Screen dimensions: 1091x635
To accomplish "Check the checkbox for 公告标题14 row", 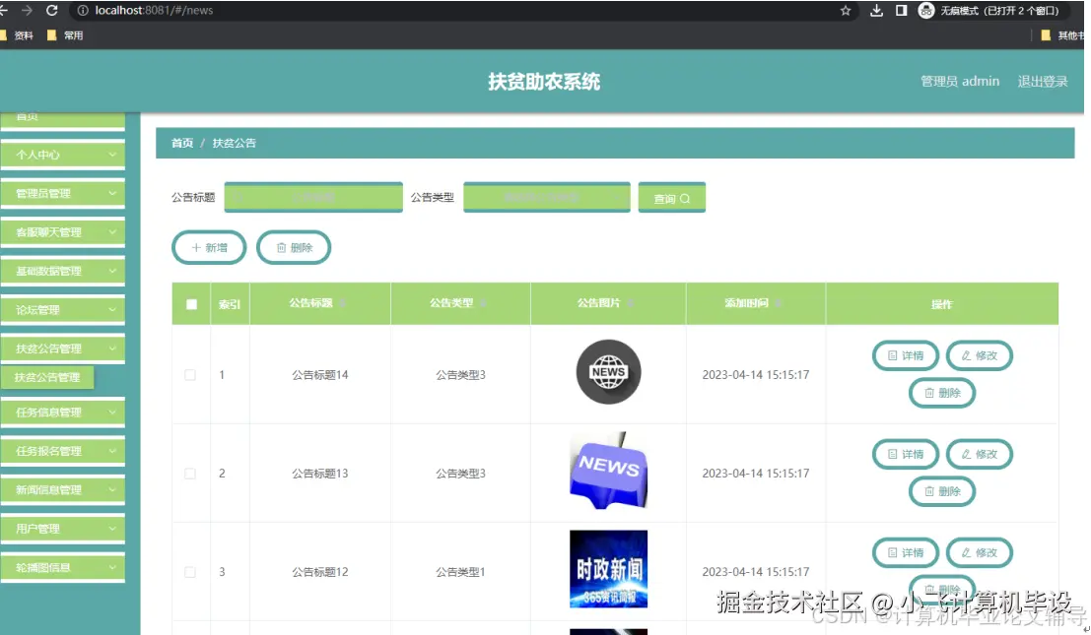I will pos(190,373).
